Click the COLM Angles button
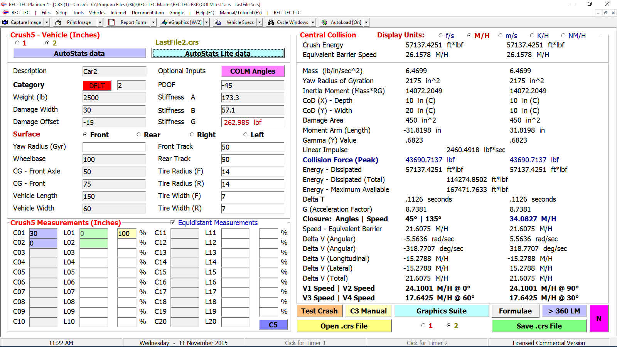 point(253,71)
